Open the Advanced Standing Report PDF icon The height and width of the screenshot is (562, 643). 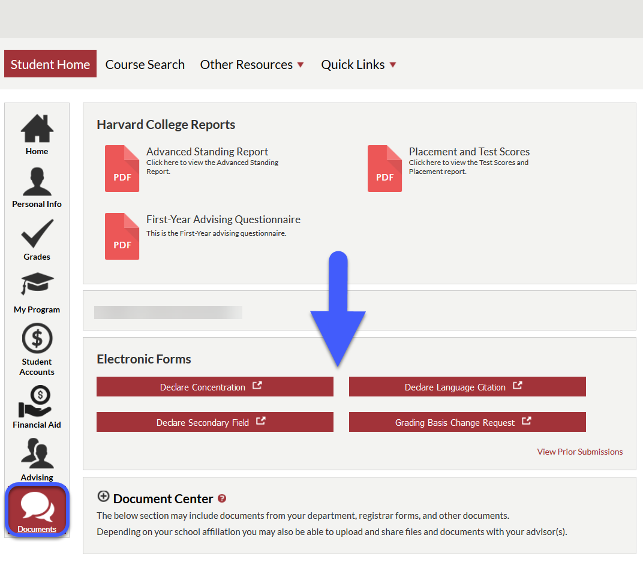pyautogui.click(x=122, y=169)
